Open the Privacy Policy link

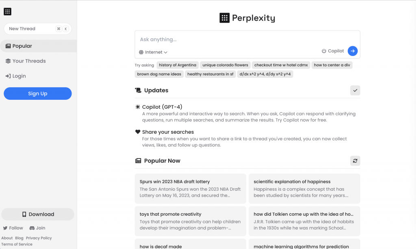[39, 238]
